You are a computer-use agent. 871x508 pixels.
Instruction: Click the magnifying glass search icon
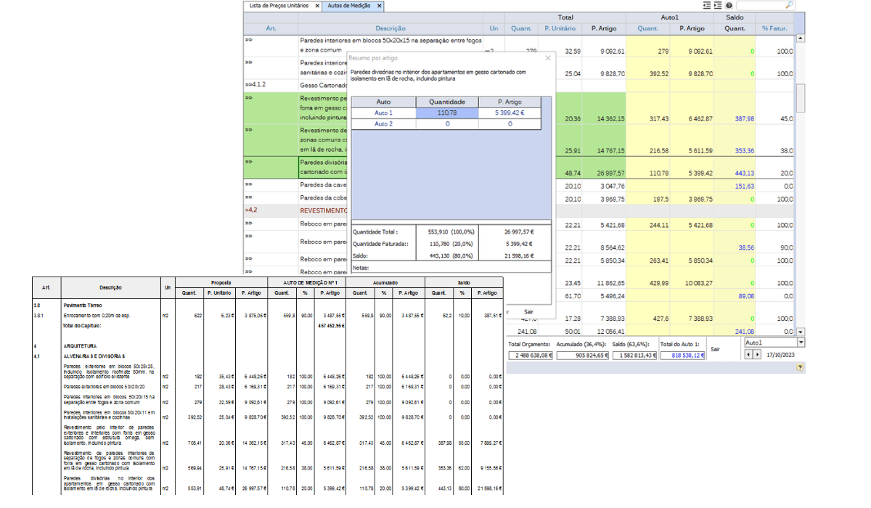pos(790,5)
